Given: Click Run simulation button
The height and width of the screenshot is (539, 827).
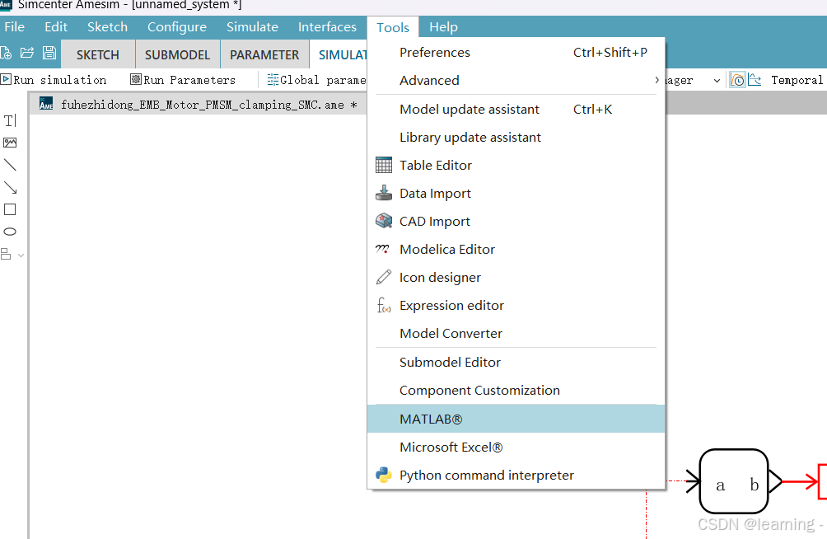Looking at the screenshot, I should tap(54, 80).
